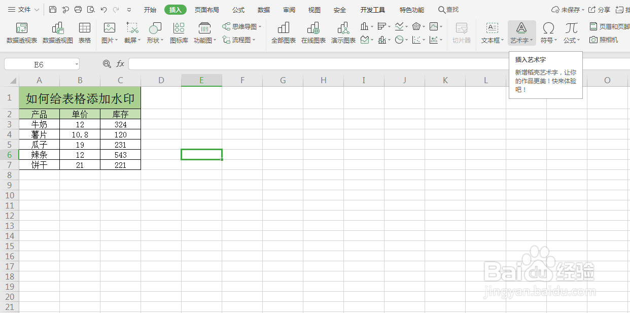Screen dimensions: 630x313
Task: Expand the Name Box dropdown arrow
Action: pyautogui.click(x=76, y=64)
